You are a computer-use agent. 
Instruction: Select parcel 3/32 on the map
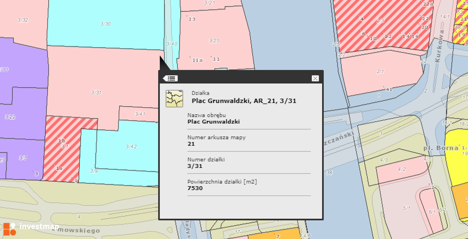23,20
